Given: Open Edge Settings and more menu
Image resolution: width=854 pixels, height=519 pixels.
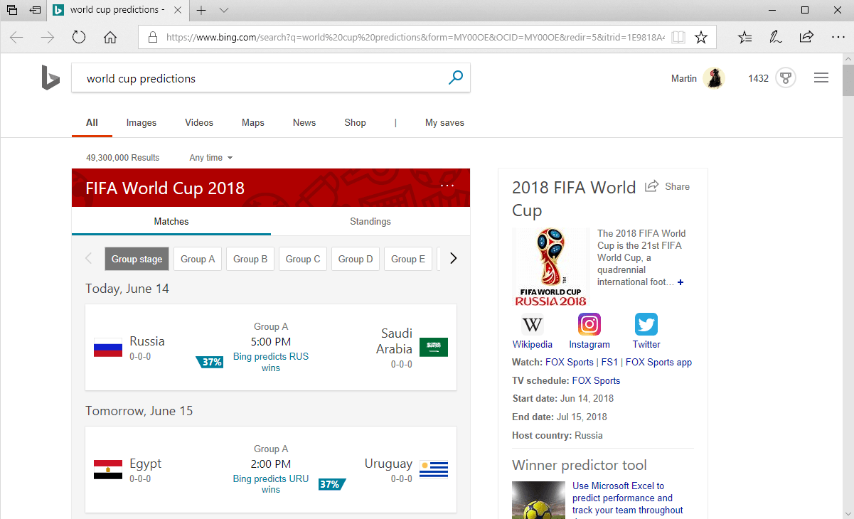Looking at the screenshot, I should click(838, 38).
